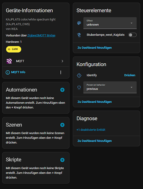Viewport: 143px width, 189px height.
Task: Add Diagnose to dashboard via Zu Dashboard hinzufügen
Action: pos(94,141)
